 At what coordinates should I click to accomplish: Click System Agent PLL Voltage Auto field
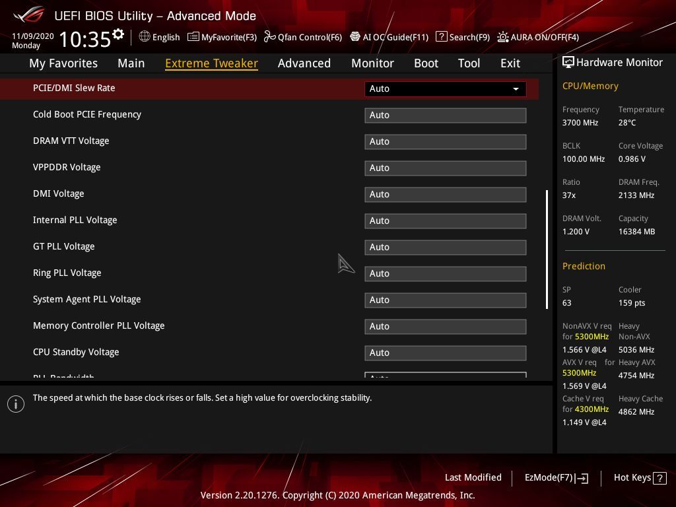click(446, 300)
